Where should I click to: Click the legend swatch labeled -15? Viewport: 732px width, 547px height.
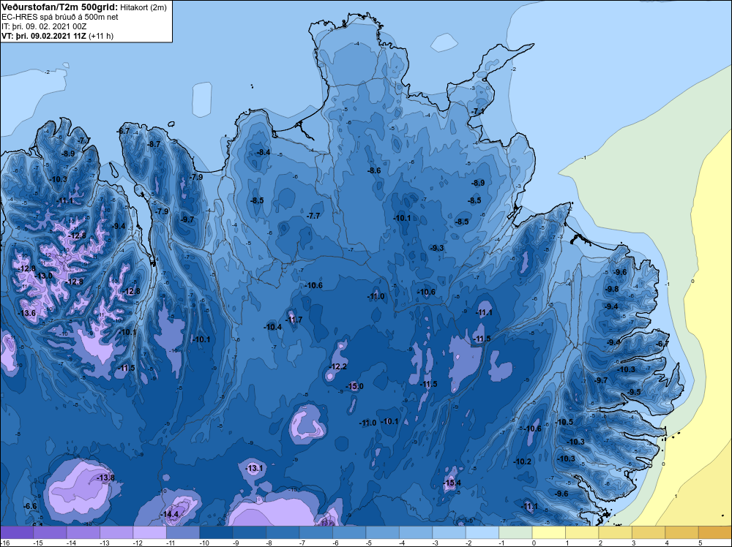click(x=50, y=532)
